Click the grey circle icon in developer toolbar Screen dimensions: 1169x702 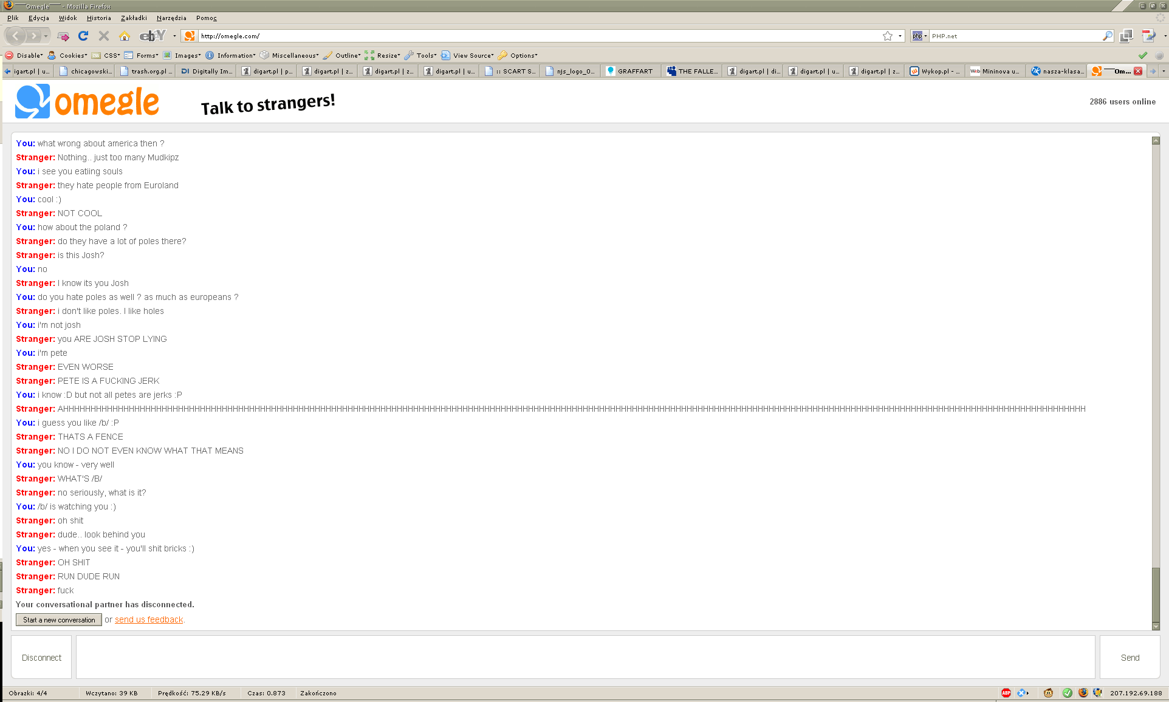pos(1159,55)
